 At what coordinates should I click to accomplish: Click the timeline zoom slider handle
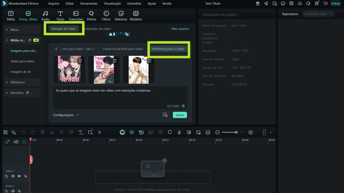coord(236,132)
